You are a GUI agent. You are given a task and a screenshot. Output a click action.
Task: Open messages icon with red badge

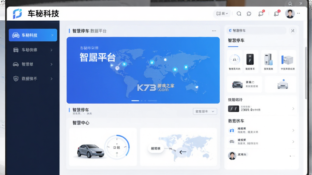pos(261,13)
